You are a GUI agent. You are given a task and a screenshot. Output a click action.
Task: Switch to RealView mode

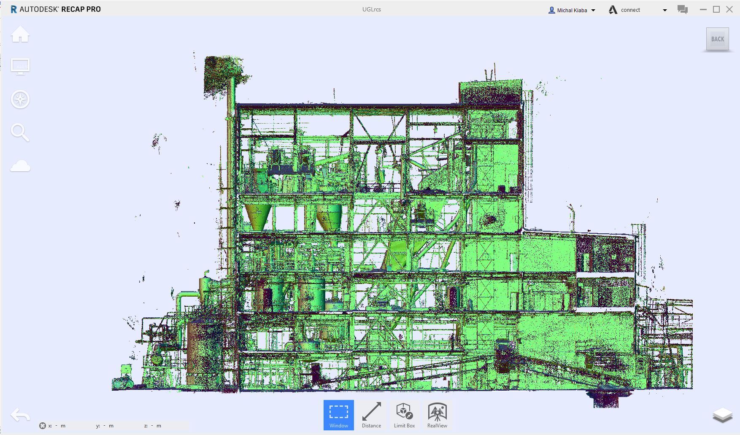[x=437, y=415]
